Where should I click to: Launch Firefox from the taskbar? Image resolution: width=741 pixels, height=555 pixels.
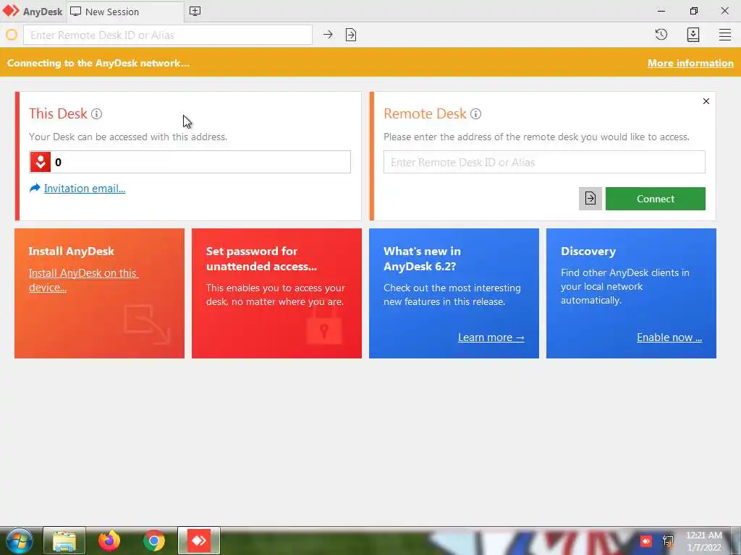click(109, 541)
